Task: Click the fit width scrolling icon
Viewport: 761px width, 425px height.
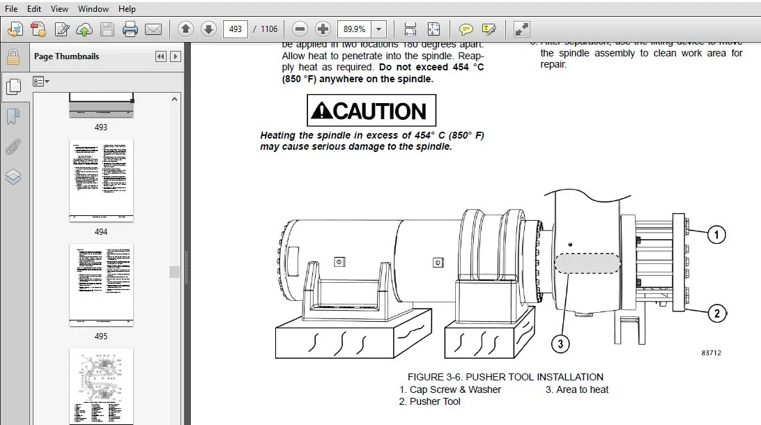Action: [410, 29]
